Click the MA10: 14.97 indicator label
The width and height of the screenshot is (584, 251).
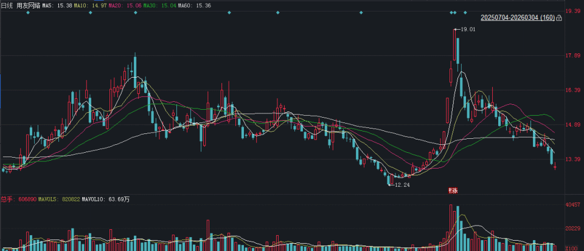click(x=90, y=5)
